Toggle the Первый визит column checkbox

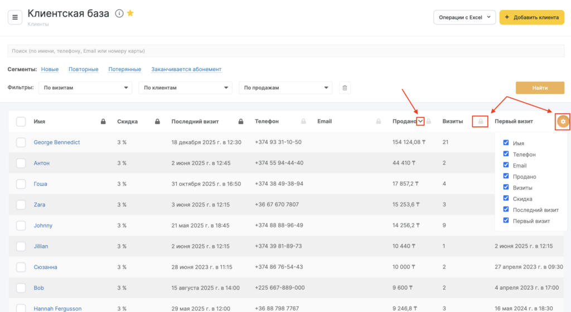tap(506, 221)
